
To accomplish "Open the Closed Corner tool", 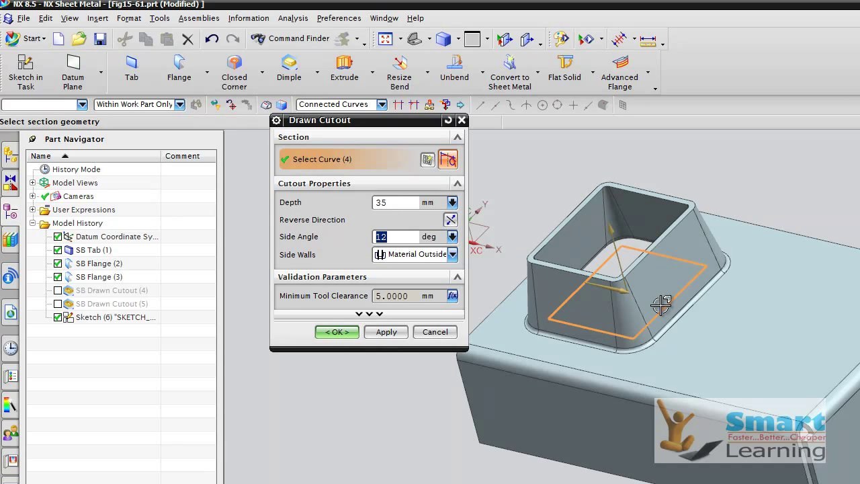I will [x=234, y=65].
